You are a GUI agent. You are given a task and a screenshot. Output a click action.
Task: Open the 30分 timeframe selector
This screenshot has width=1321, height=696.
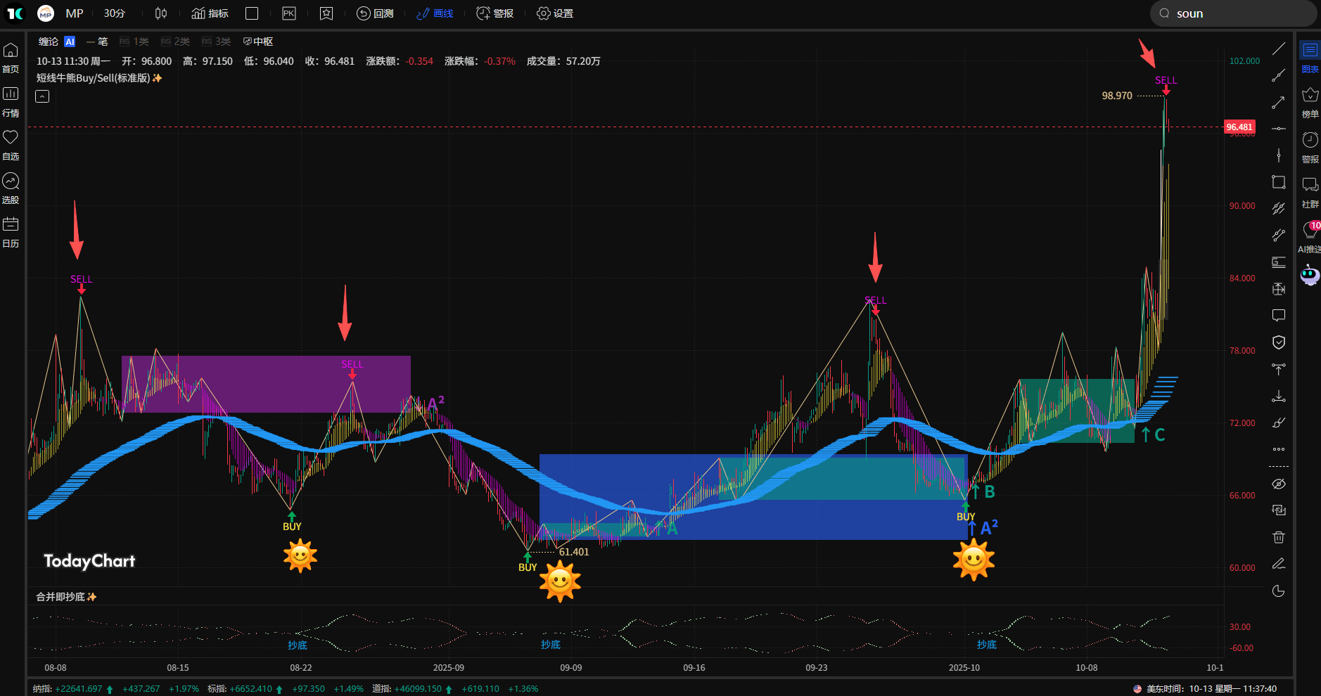pyautogui.click(x=114, y=13)
